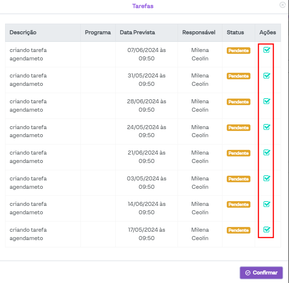The width and height of the screenshot is (289, 283).
Task: Click check icon for 21/06/2024 task
Action: [266, 152]
